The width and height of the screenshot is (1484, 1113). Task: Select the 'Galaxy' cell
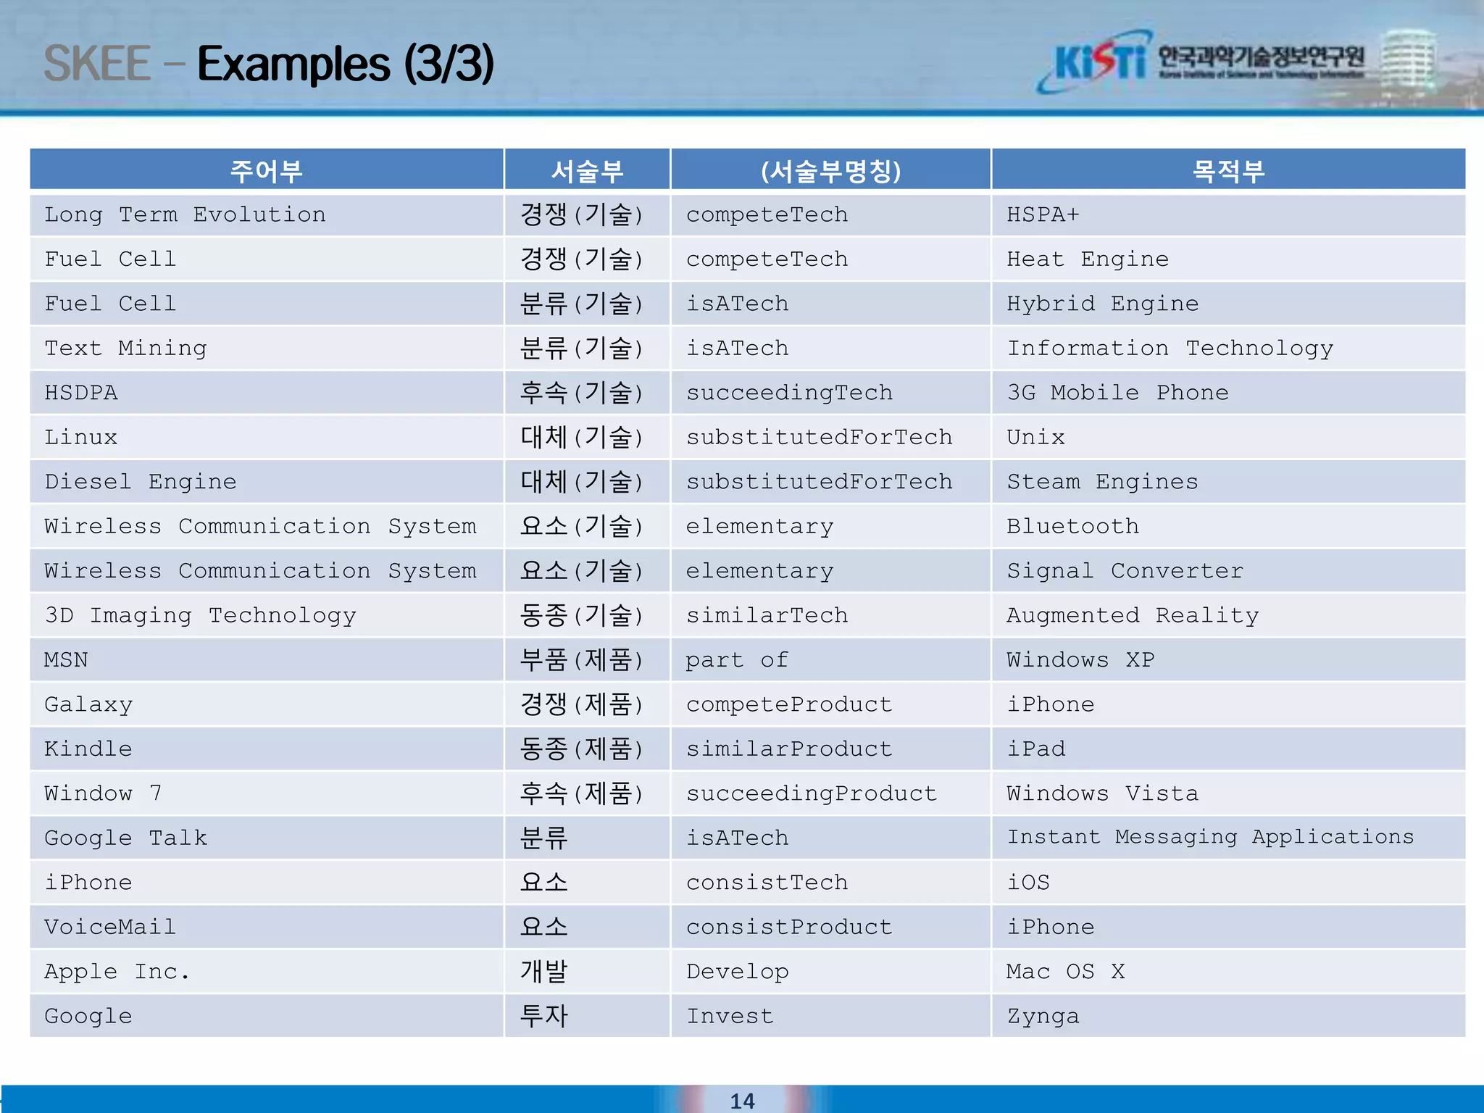[267, 704]
